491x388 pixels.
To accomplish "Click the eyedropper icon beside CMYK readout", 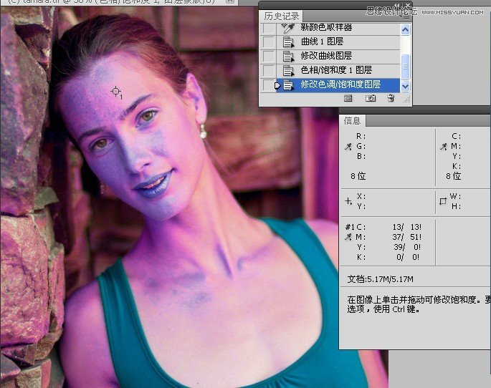I will pos(443,146).
